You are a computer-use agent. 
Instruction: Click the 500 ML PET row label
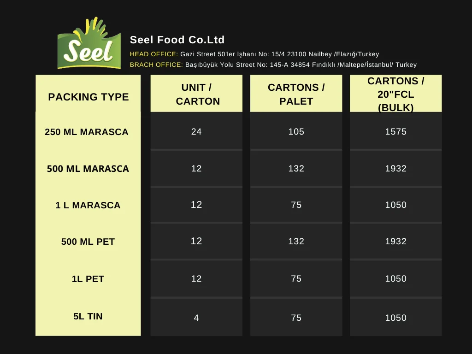tap(88, 242)
